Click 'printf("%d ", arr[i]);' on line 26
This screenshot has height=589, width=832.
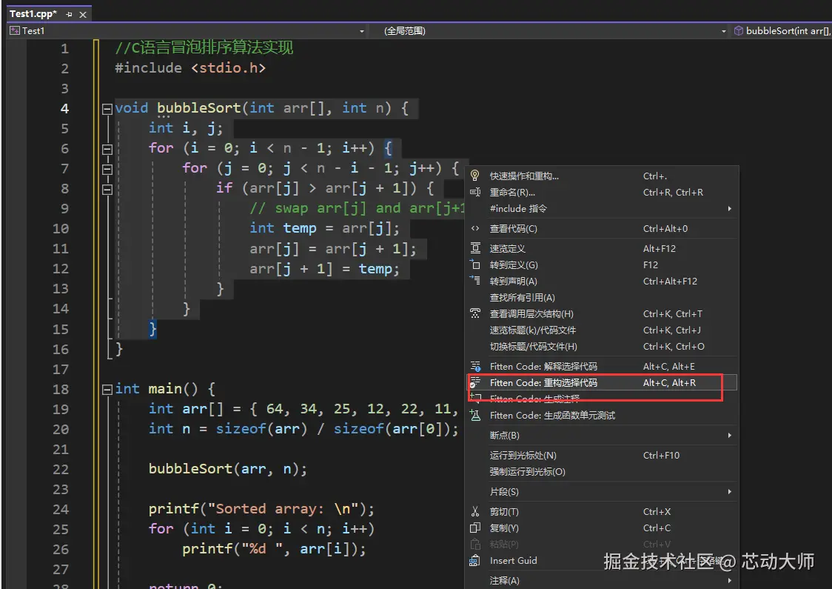point(275,549)
